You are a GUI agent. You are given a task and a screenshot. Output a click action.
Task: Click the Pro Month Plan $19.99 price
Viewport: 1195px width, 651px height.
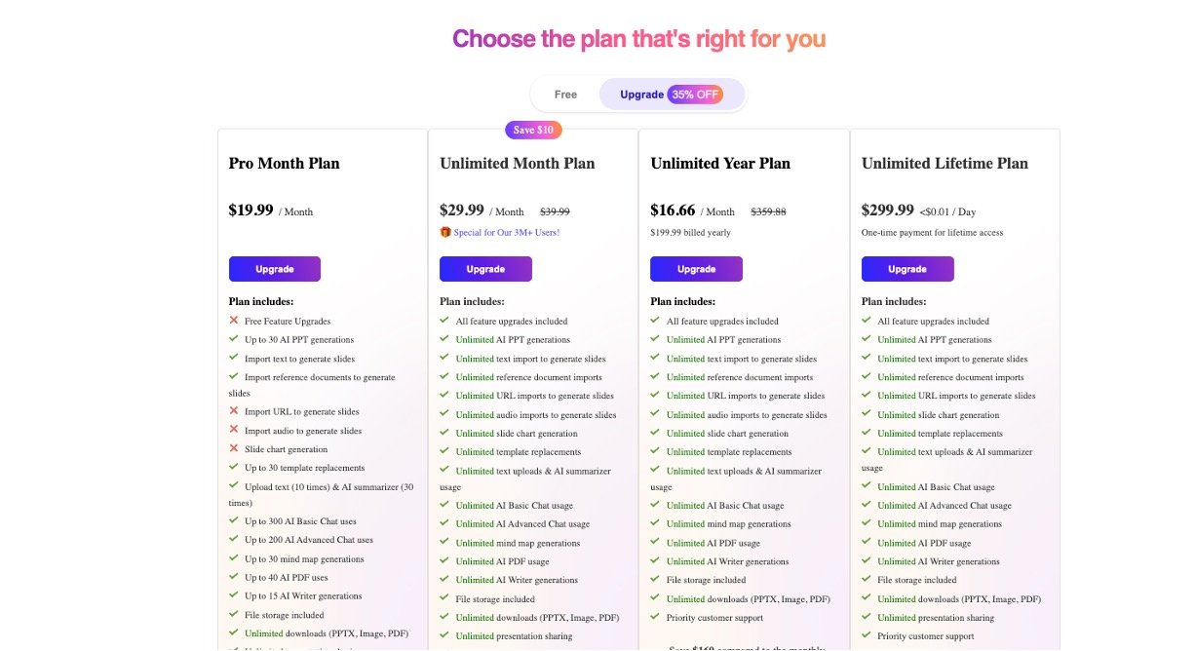coord(251,210)
